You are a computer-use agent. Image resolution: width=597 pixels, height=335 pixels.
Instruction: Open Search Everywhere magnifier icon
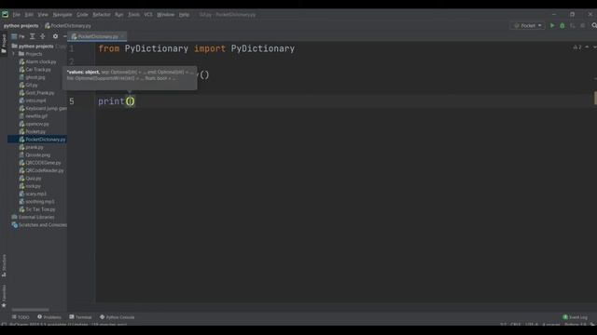(594, 25)
